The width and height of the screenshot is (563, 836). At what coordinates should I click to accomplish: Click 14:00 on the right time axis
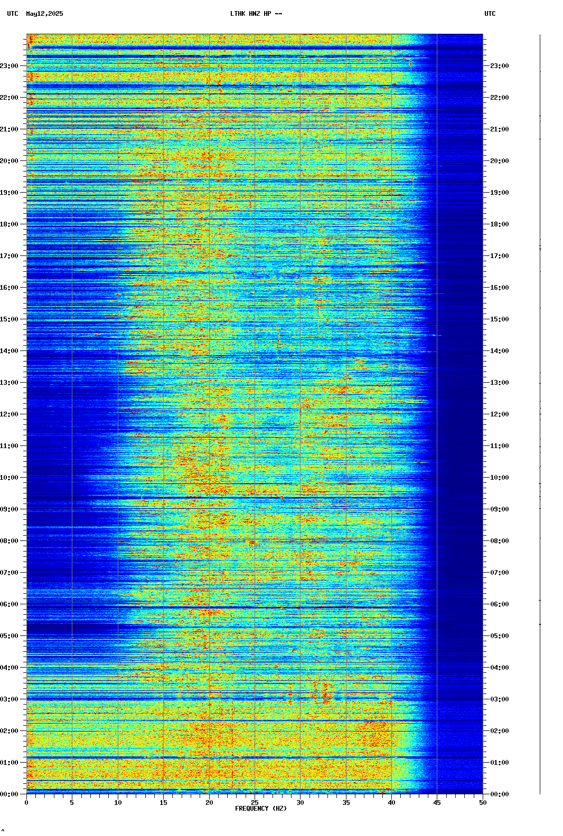(500, 351)
